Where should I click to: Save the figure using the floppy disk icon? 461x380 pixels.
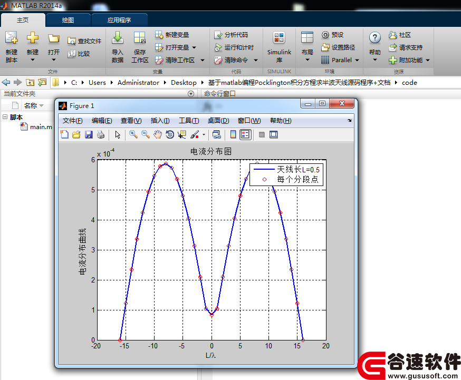coord(89,134)
